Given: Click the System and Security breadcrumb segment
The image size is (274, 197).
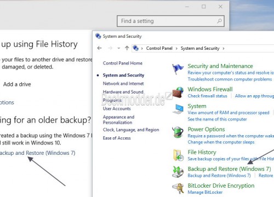Looking at the screenshot, I should [x=200, y=48].
